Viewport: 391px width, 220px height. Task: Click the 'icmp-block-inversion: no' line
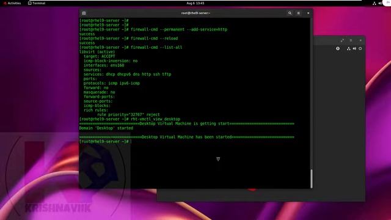[111, 61]
